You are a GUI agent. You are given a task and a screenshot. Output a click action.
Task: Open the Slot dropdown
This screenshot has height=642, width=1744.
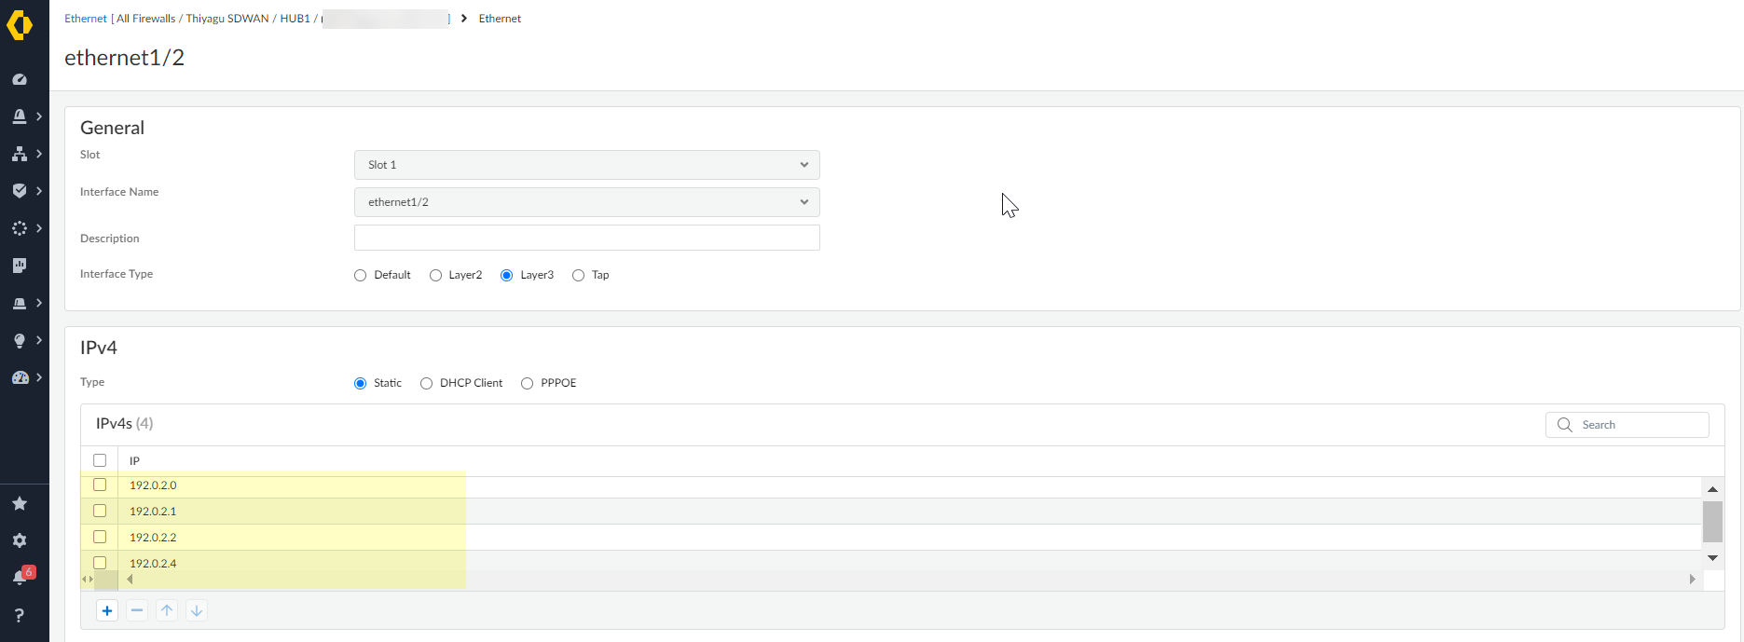coord(585,164)
